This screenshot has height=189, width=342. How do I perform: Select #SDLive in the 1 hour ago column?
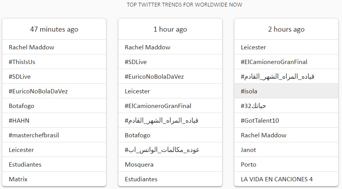[136, 62]
